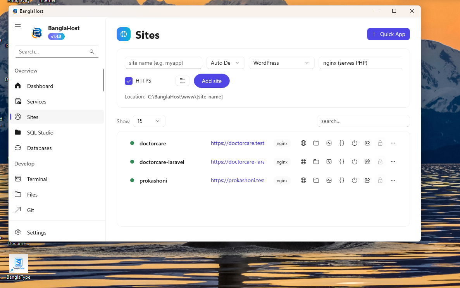Open more options for doctorcare-laravel
The width and height of the screenshot is (460, 288).
pos(393,162)
